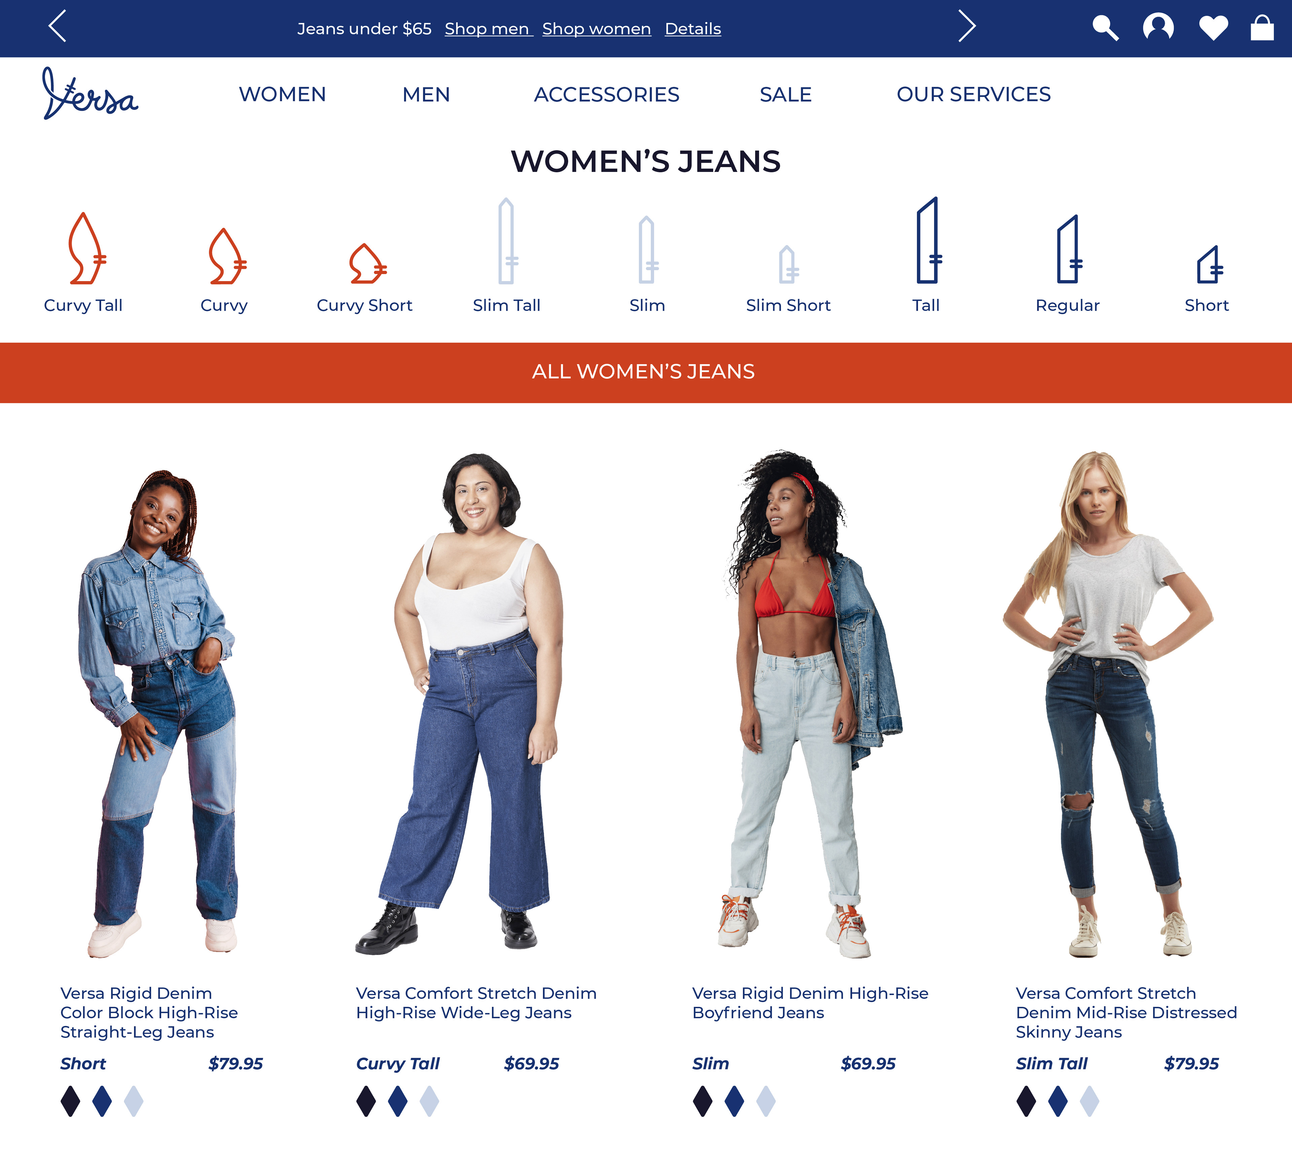Open the search magnifier icon
This screenshot has width=1292, height=1151.
pyautogui.click(x=1106, y=28)
